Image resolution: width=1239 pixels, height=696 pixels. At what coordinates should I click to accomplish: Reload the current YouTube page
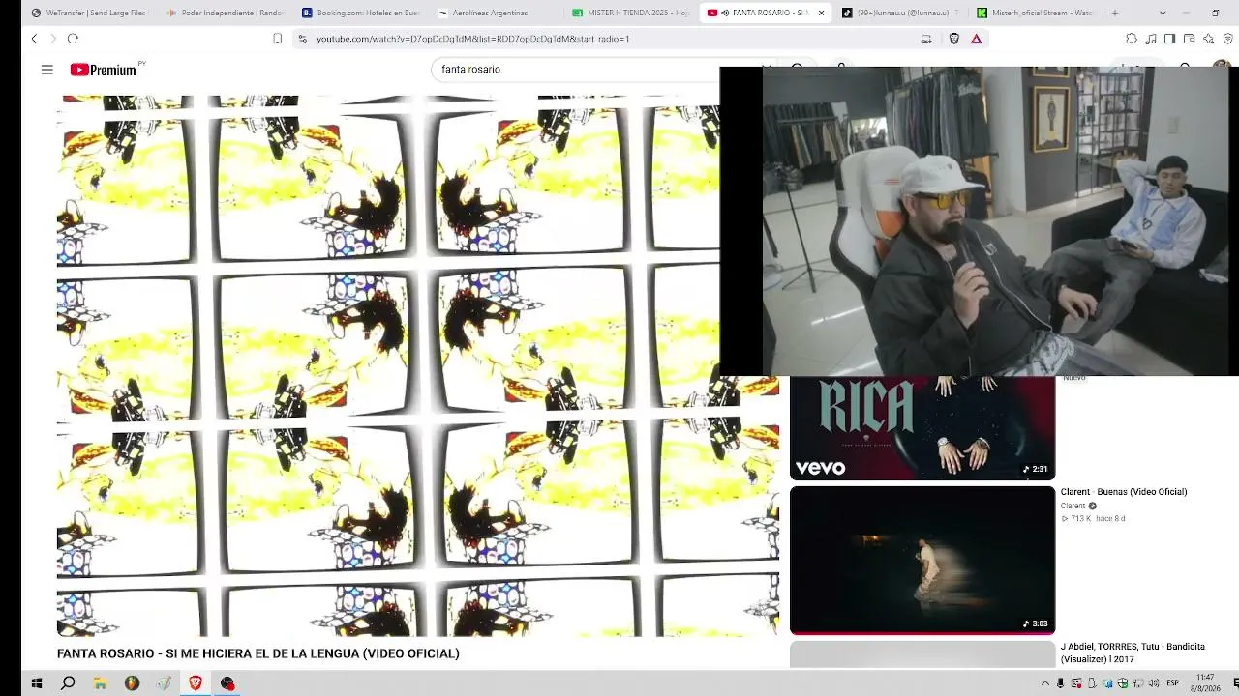73,39
